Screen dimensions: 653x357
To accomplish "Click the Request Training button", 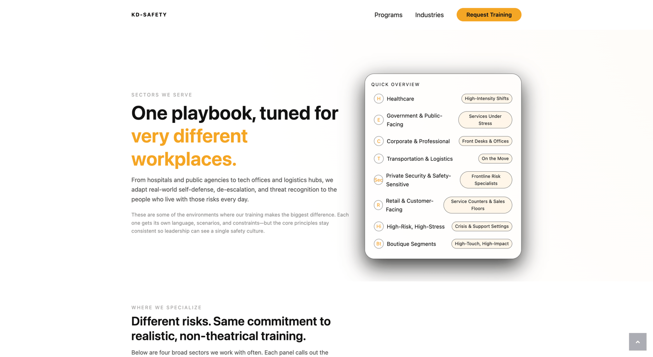I will (489, 15).
